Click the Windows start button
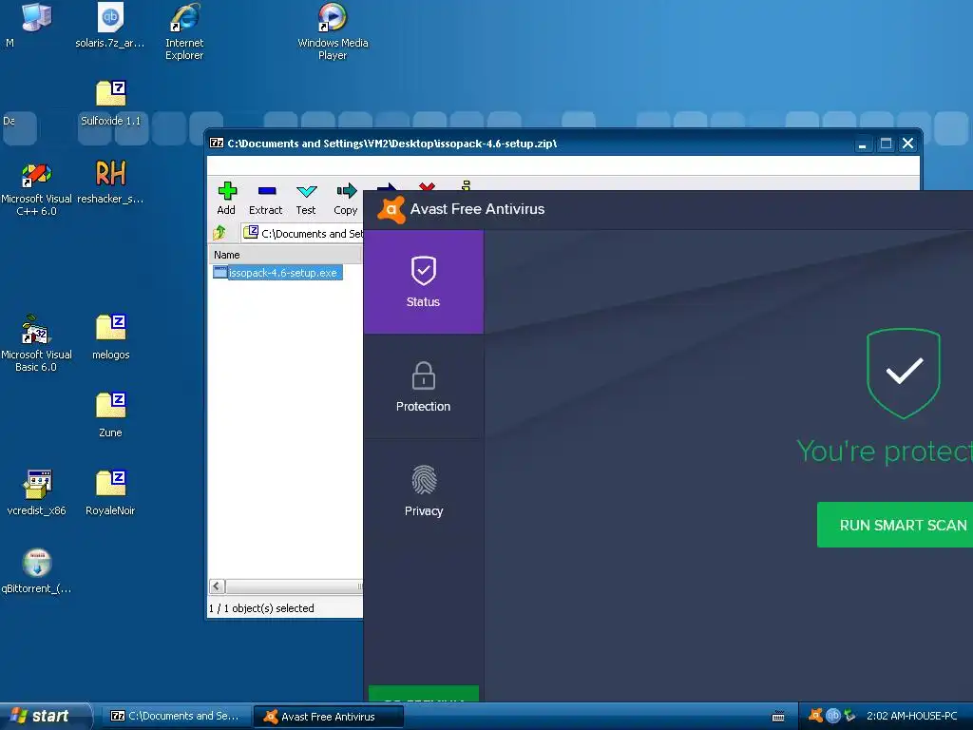Viewport: 973px width, 730px height. [44, 716]
